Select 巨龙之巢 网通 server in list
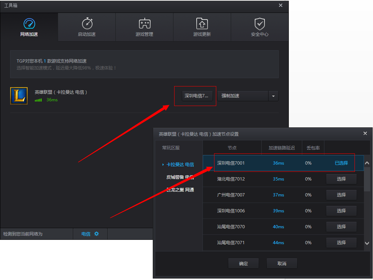Image resolution: width=373 pixels, height=280 pixels. tap(180, 190)
